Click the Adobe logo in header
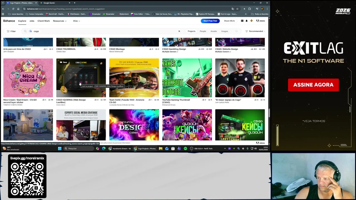This screenshot has width=356, height=200. click(261, 21)
